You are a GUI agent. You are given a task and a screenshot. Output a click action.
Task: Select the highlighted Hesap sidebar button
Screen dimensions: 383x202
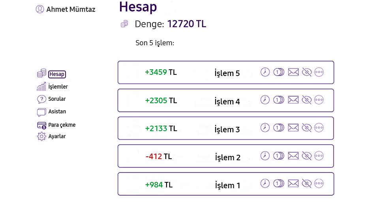pyautogui.click(x=57, y=74)
